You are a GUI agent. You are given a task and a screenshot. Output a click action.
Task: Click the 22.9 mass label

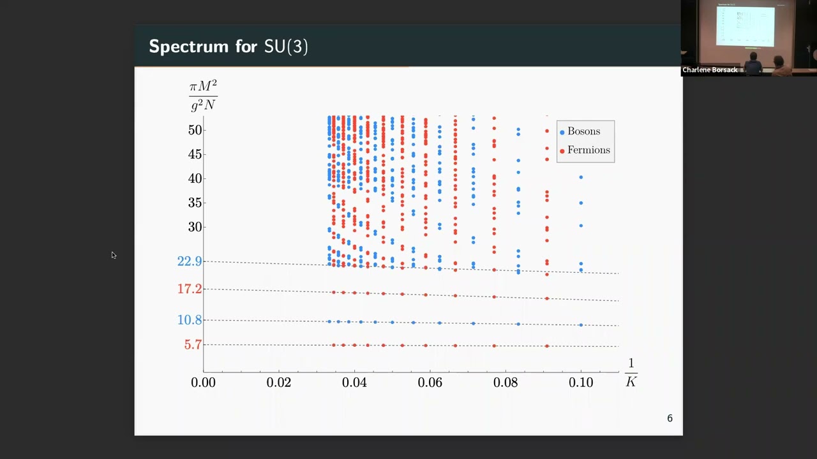[x=190, y=261]
